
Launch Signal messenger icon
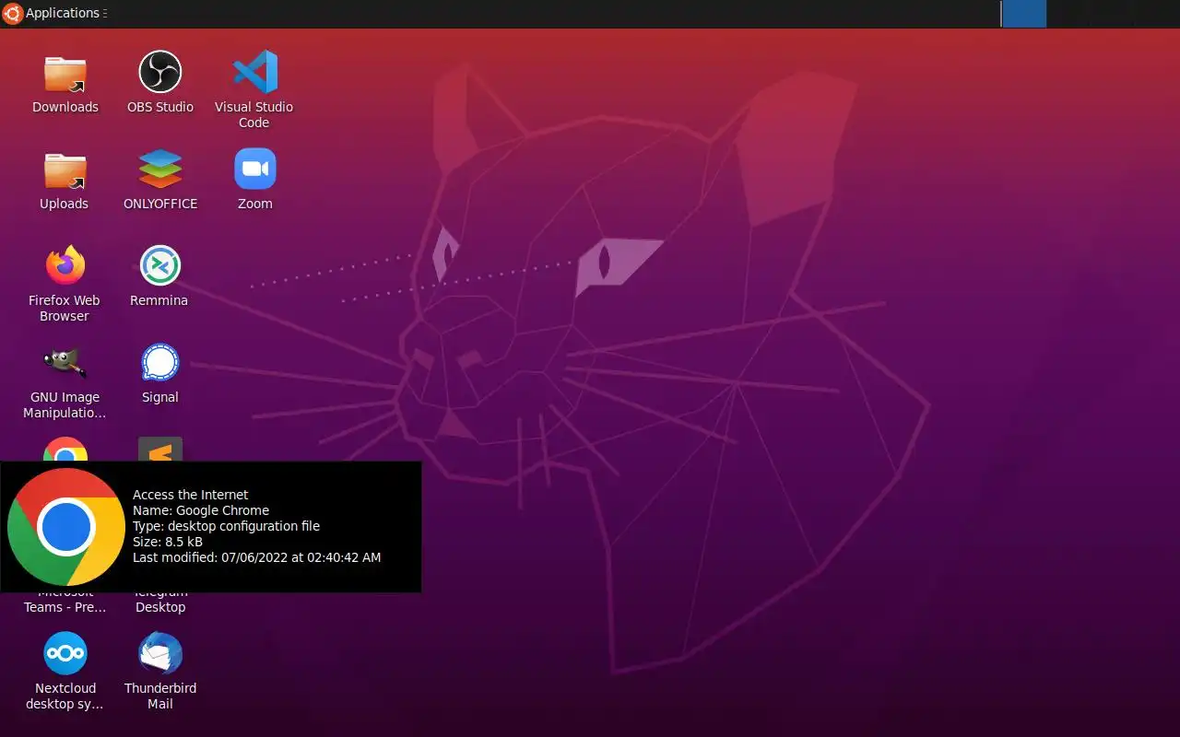pyautogui.click(x=160, y=362)
